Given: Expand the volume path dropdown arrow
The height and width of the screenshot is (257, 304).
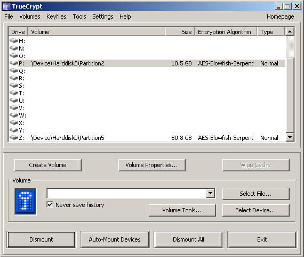Looking at the screenshot, I should click(210, 193).
